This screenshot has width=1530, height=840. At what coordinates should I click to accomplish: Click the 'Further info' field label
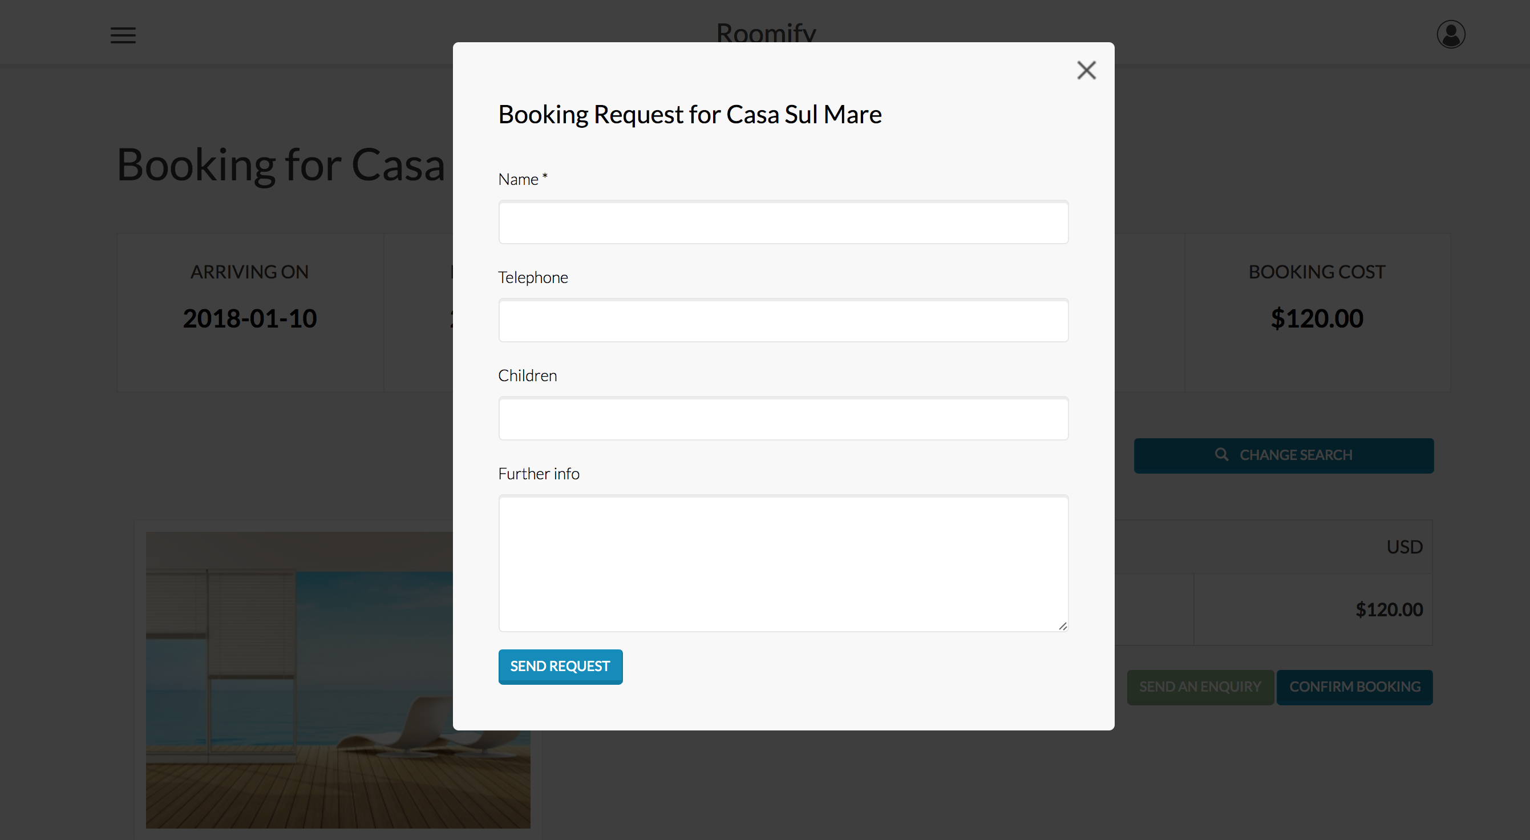pyautogui.click(x=539, y=474)
